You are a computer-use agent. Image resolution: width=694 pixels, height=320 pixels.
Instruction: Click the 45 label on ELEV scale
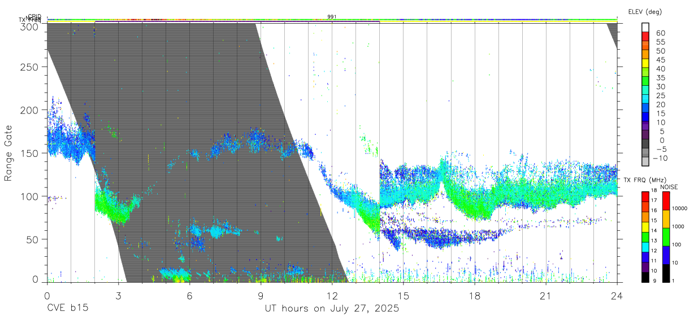[x=660, y=60]
